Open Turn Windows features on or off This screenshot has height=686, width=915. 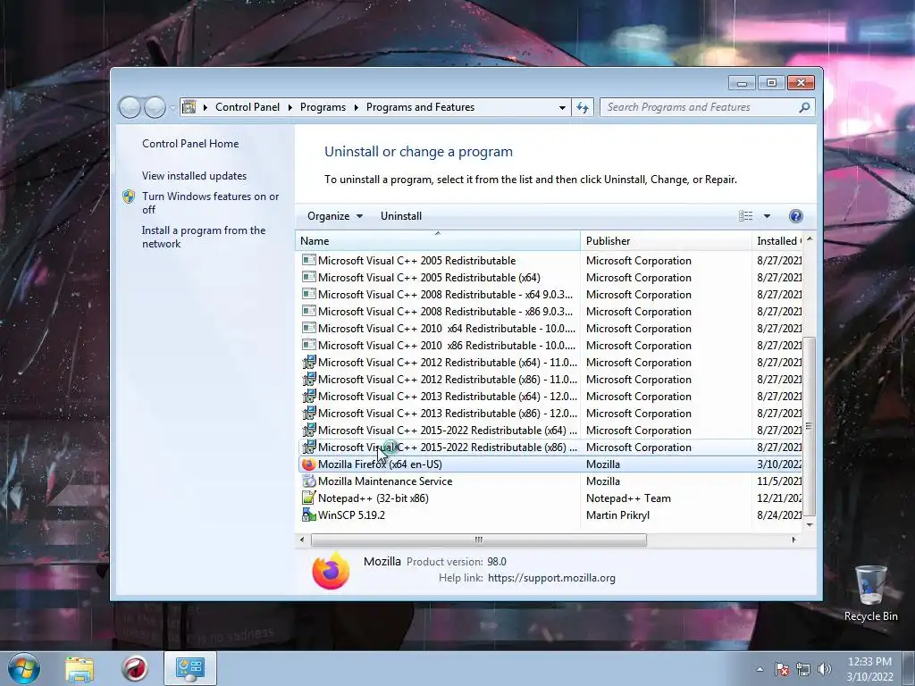coord(211,203)
